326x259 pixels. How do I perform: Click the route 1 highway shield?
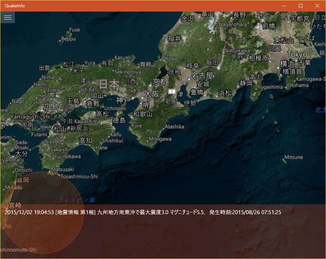click(172, 91)
